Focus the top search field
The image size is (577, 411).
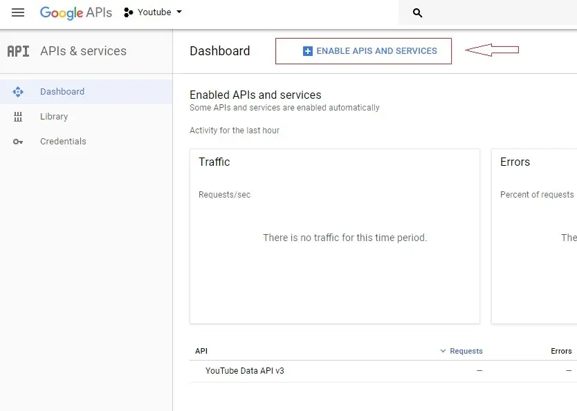point(488,12)
